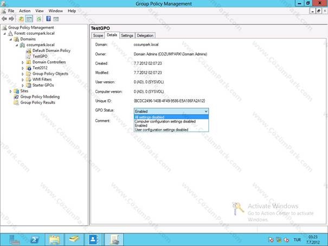The height and width of the screenshot is (246, 328).
Task: Click the Group Policy Objects folder icon
Action: coord(29,74)
